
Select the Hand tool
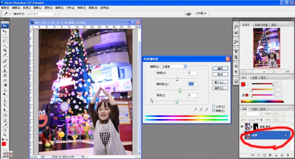(x=5, y=130)
